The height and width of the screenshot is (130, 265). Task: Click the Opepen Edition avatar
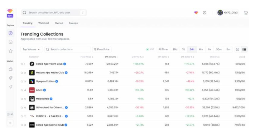click(32, 81)
